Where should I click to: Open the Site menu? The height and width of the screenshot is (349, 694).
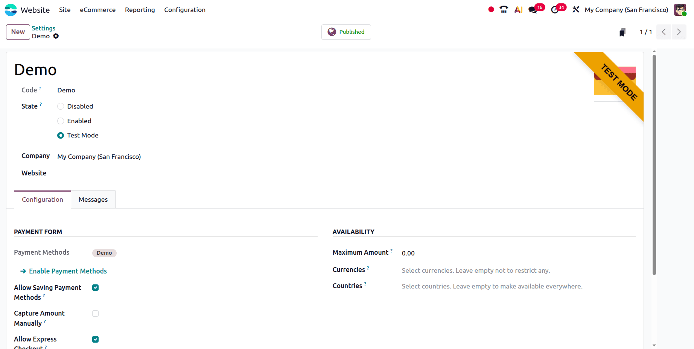[65, 10]
